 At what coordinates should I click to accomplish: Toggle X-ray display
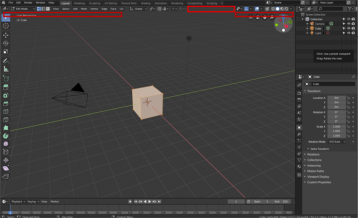[x=267, y=9]
